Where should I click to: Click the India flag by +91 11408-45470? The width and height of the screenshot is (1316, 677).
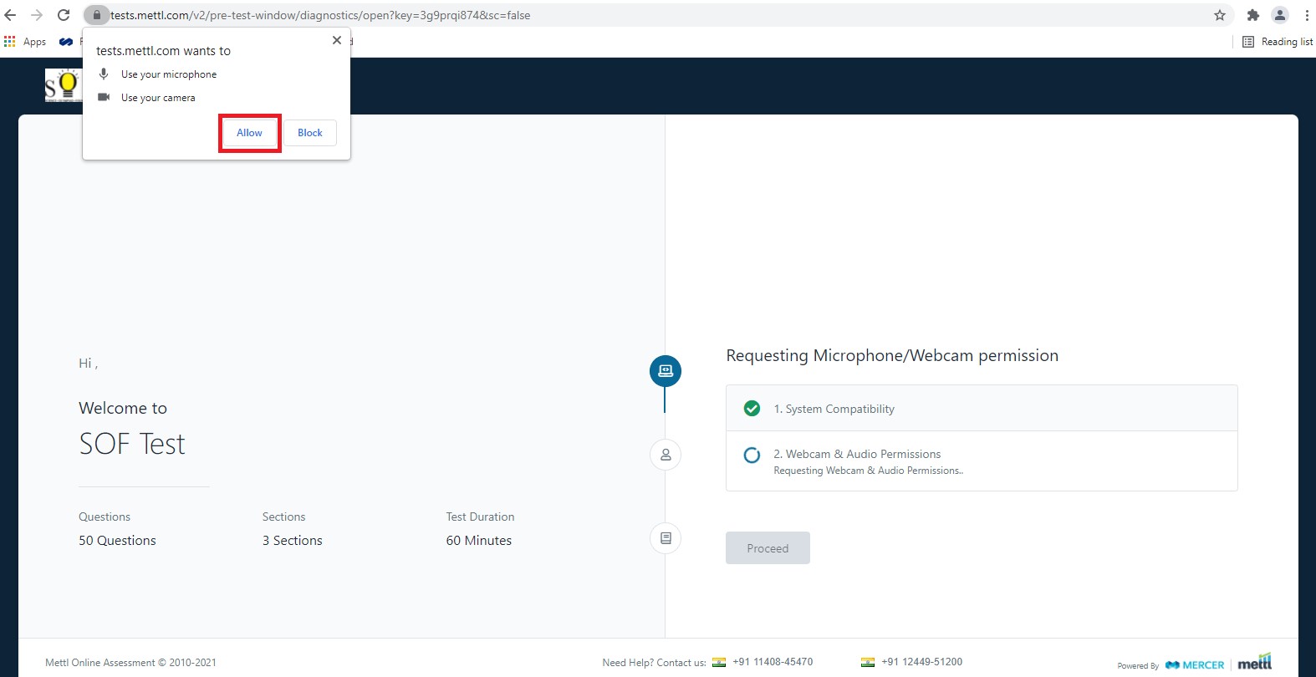click(719, 662)
